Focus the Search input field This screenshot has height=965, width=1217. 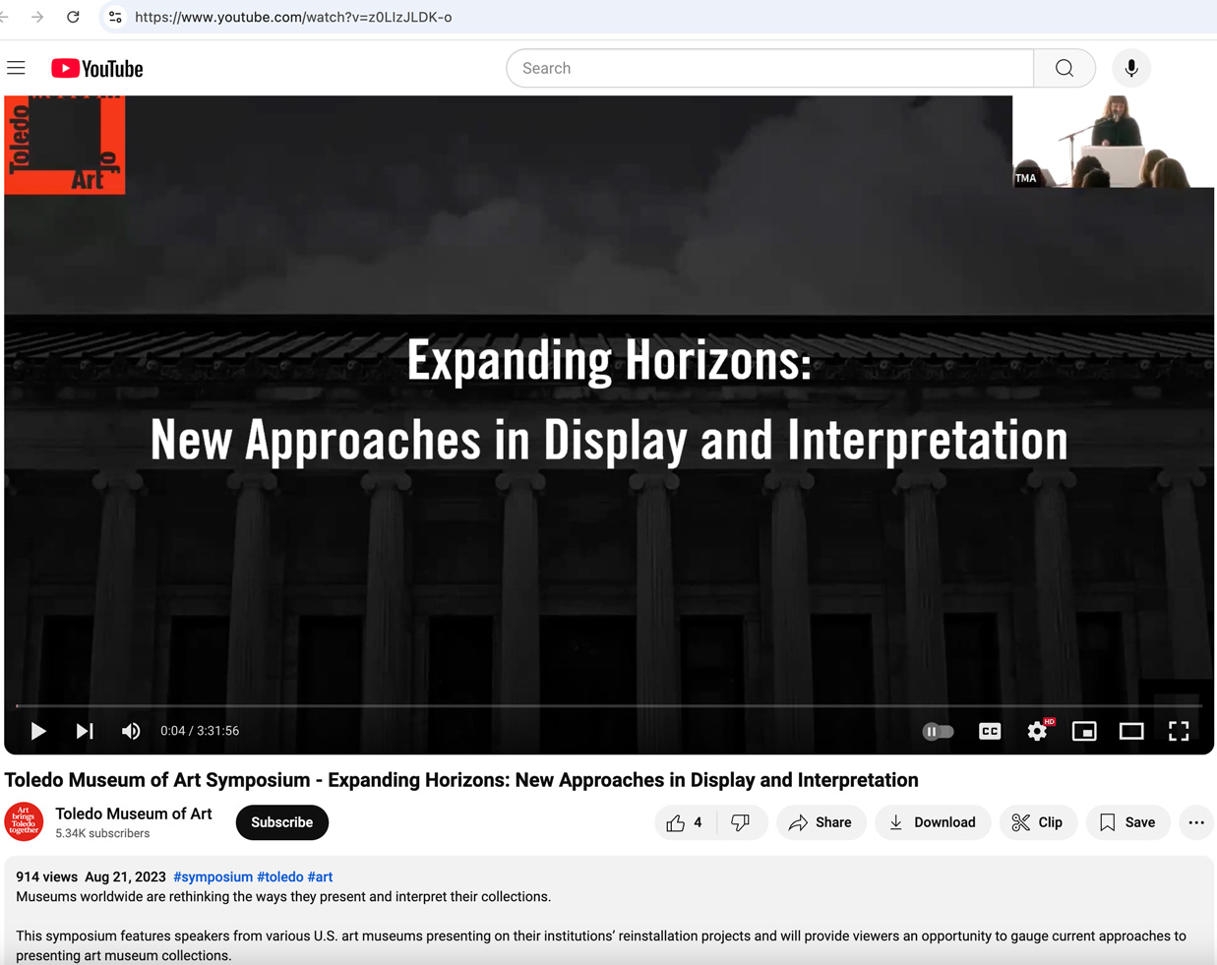[x=770, y=68]
